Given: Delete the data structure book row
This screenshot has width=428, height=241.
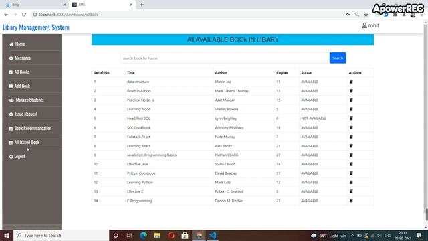Looking at the screenshot, I should click(351, 82).
